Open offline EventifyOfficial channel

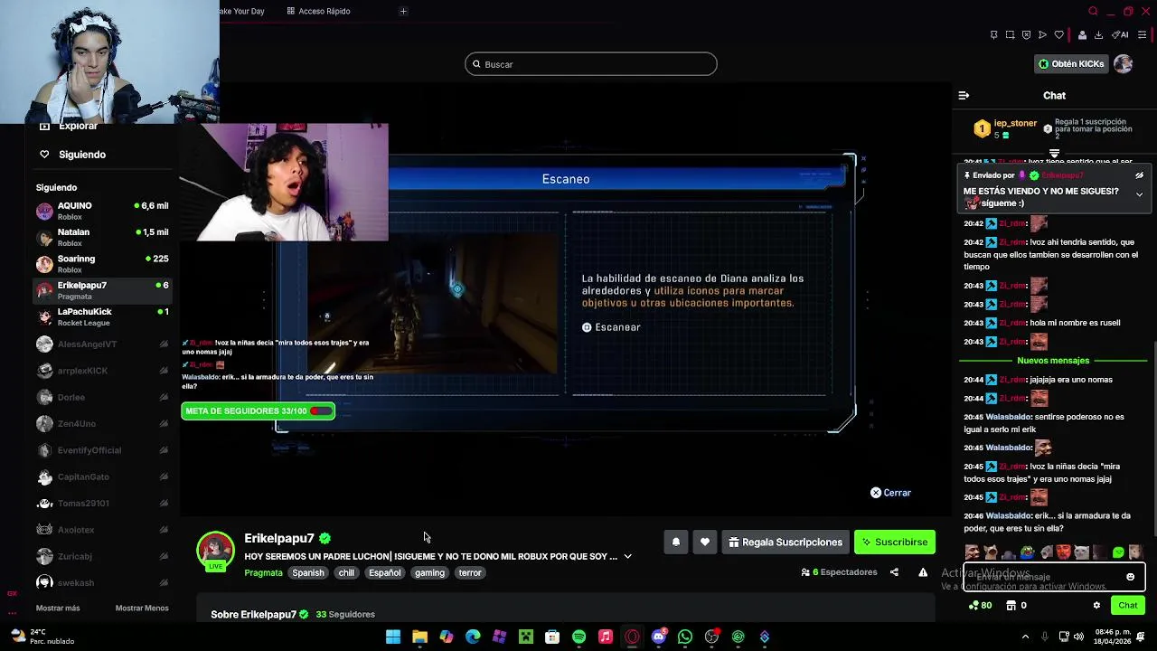[x=102, y=450]
